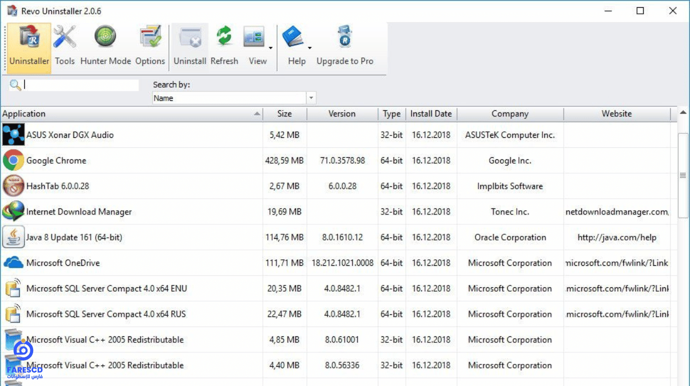Sort by the Type column
The image size is (690, 386).
tap(392, 114)
